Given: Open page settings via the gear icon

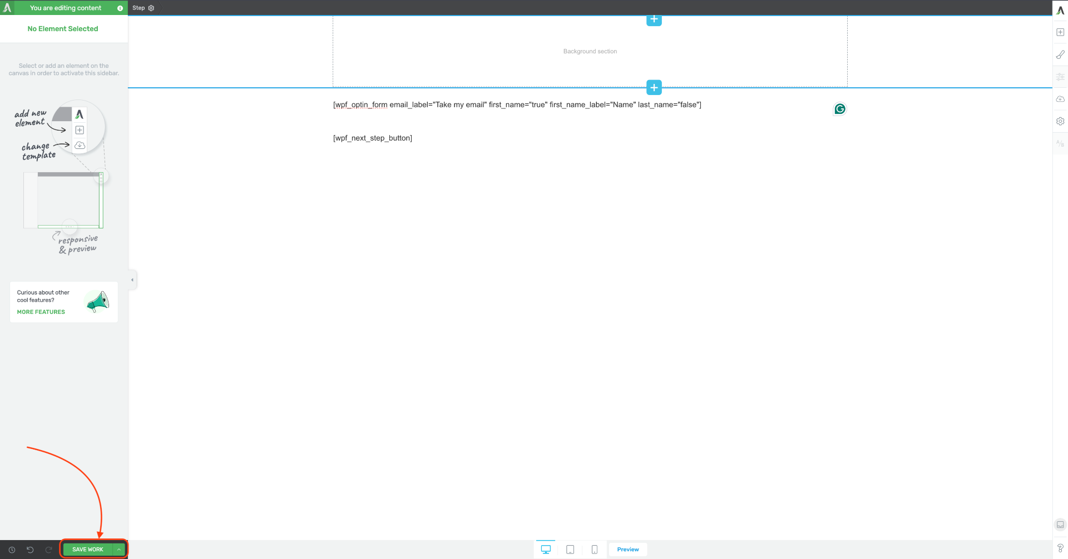Looking at the screenshot, I should [1060, 121].
